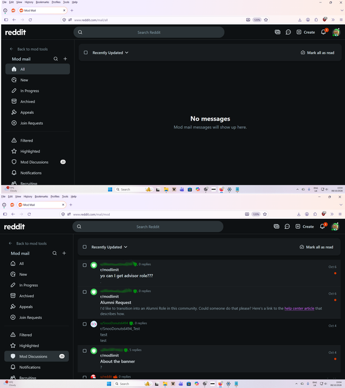The image size is (345, 388).
Task: Select Highlighted in the lower window's sidebar
Action: 36,346
